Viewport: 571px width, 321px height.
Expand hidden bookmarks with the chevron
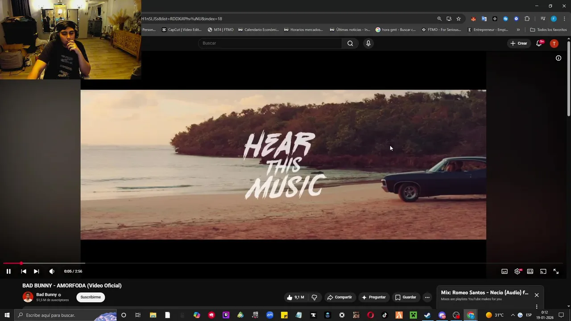[x=518, y=30]
